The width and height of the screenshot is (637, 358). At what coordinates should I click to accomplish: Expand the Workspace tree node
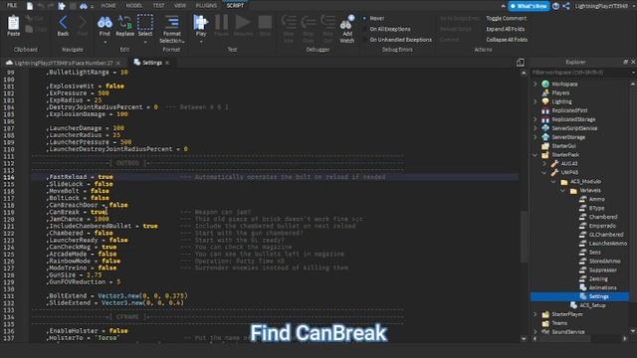pos(535,84)
